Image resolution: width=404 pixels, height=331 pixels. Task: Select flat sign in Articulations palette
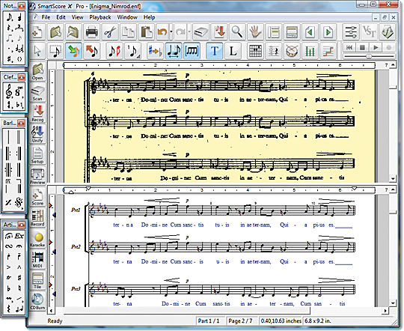point(9,288)
